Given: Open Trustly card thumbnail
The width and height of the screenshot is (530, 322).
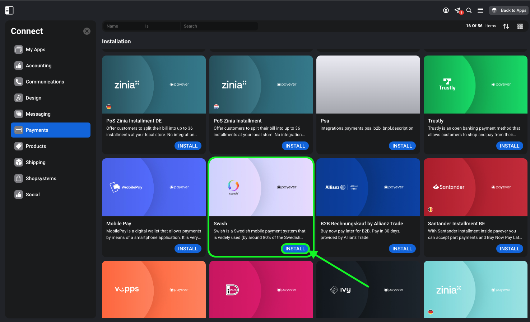Looking at the screenshot, I should (x=475, y=85).
